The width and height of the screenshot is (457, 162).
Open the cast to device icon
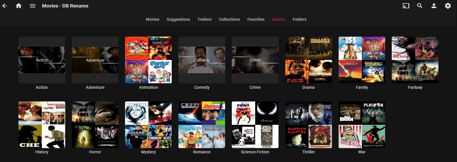406,6
